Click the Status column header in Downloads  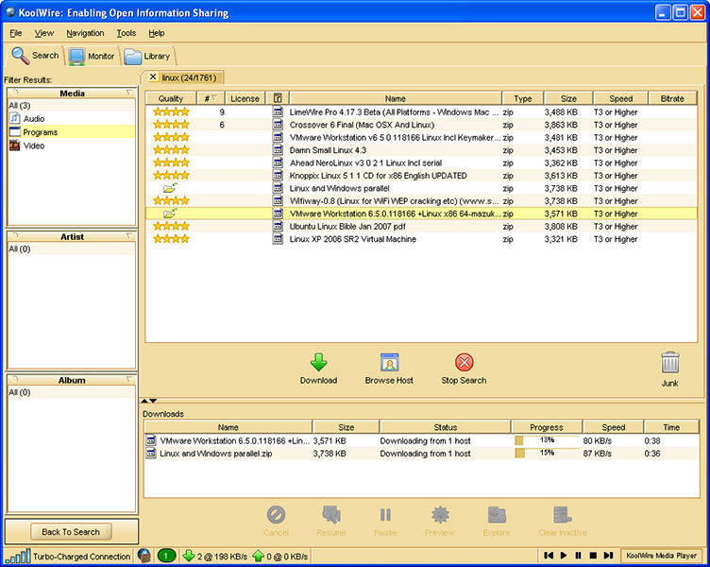(x=446, y=427)
